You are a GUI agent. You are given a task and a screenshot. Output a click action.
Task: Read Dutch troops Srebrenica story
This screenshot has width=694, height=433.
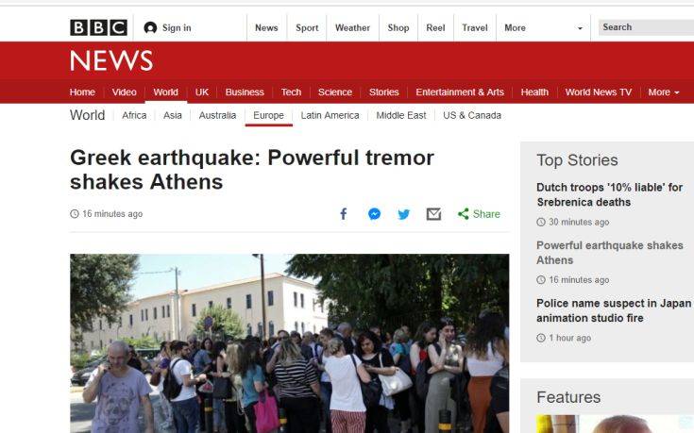click(609, 194)
